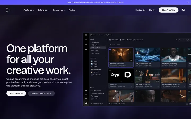The height and width of the screenshot is (119, 191).
Task: Select Key Scenes folder in sidebar
Action: tap(98, 48)
